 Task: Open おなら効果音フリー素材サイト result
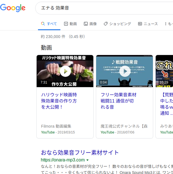(80, 153)
